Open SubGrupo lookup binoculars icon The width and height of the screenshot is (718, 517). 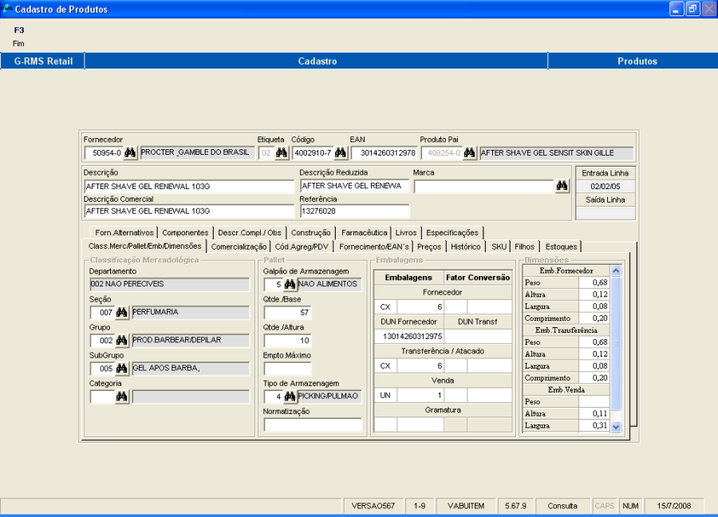(122, 368)
